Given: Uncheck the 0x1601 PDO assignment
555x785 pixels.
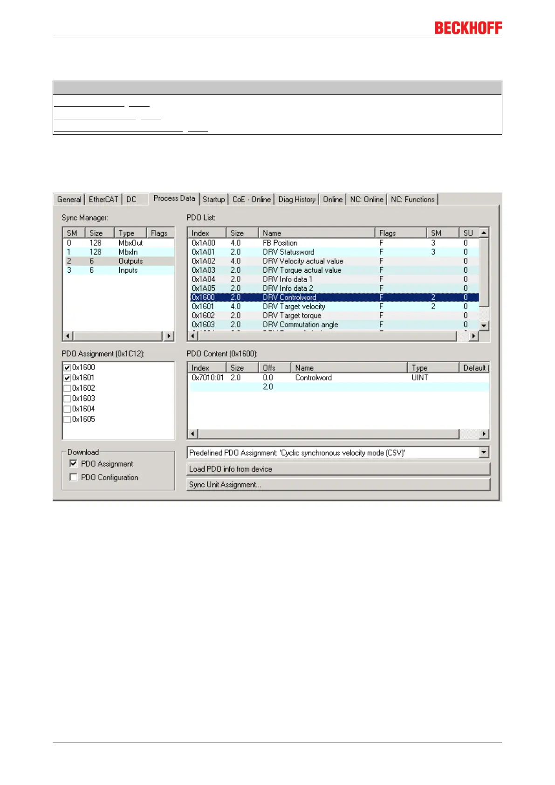Looking at the screenshot, I should 67,378.
